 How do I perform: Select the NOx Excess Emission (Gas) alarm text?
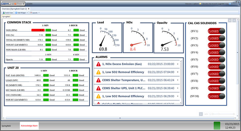point(122,64)
